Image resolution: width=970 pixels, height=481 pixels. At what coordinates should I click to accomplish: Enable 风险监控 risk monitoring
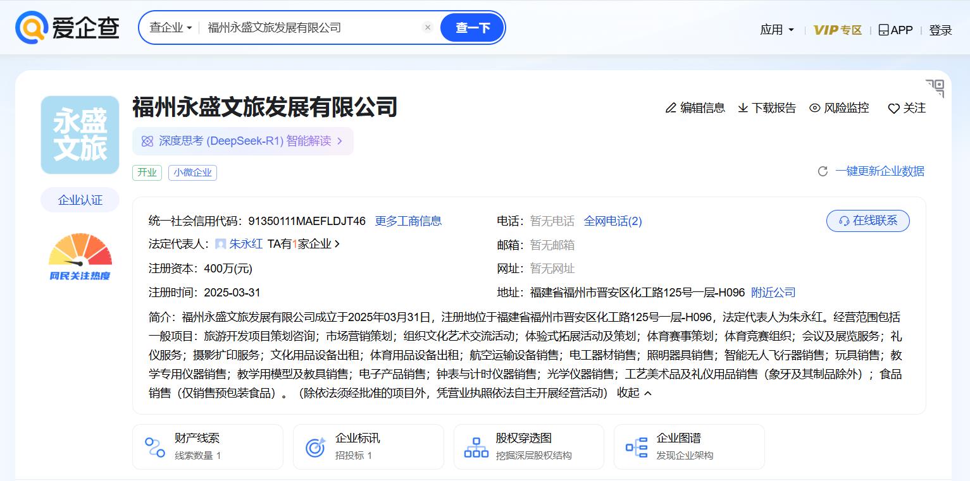pyautogui.click(x=839, y=108)
